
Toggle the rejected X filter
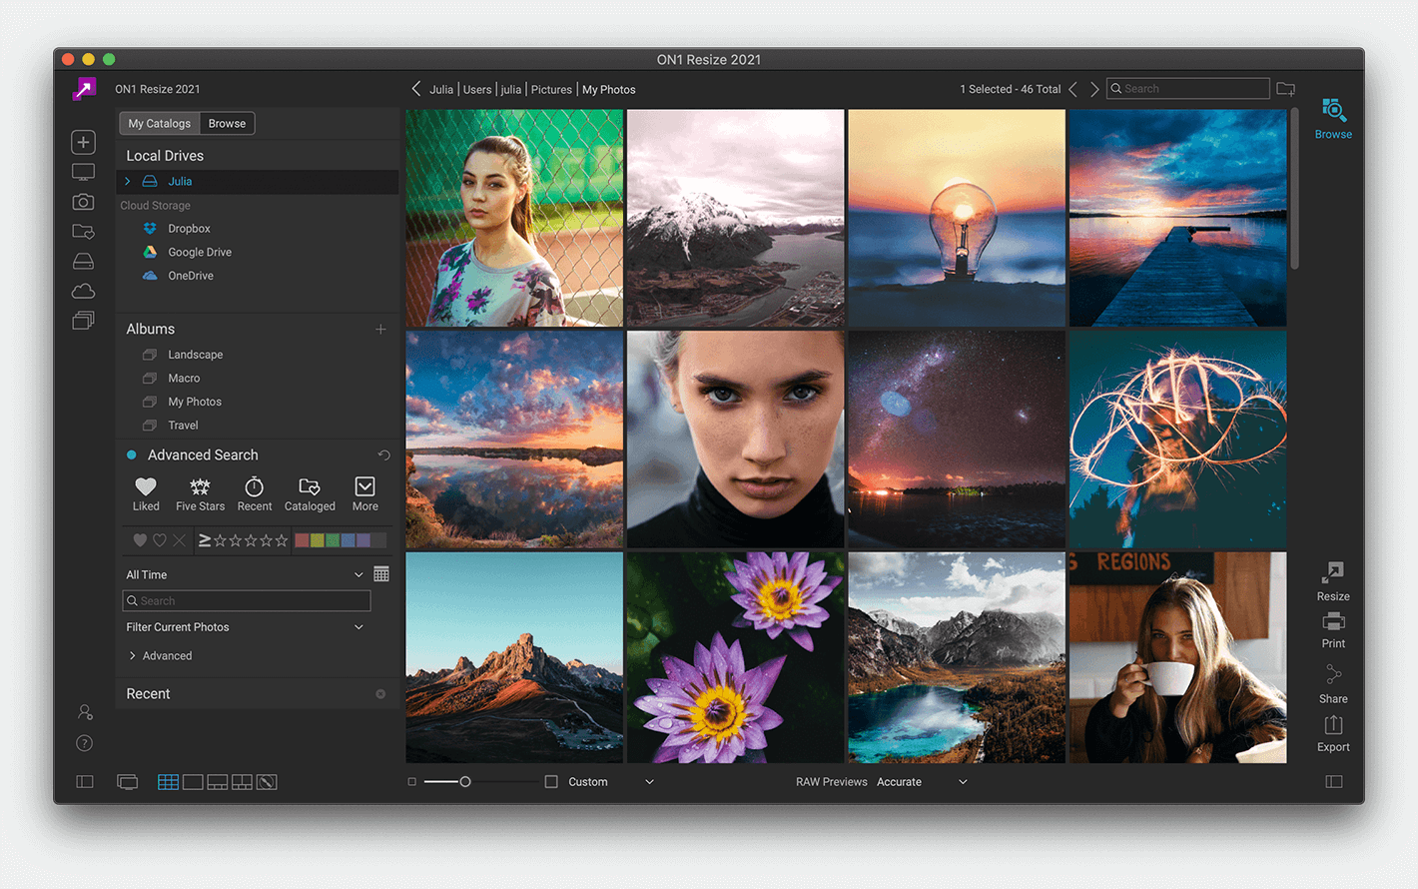tap(179, 540)
